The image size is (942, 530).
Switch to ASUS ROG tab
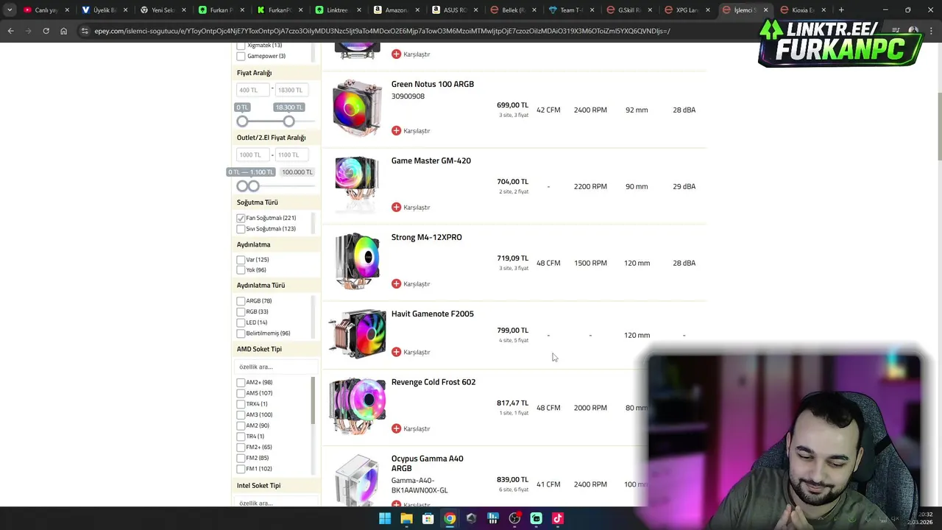point(453,10)
